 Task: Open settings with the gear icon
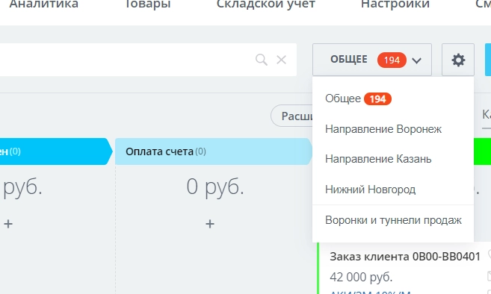pos(458,60)
